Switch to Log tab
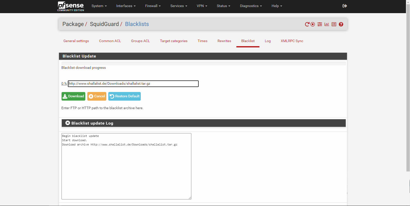Viewport: 410px width, 206px height. pyautogui.click(x=268, y=41)
